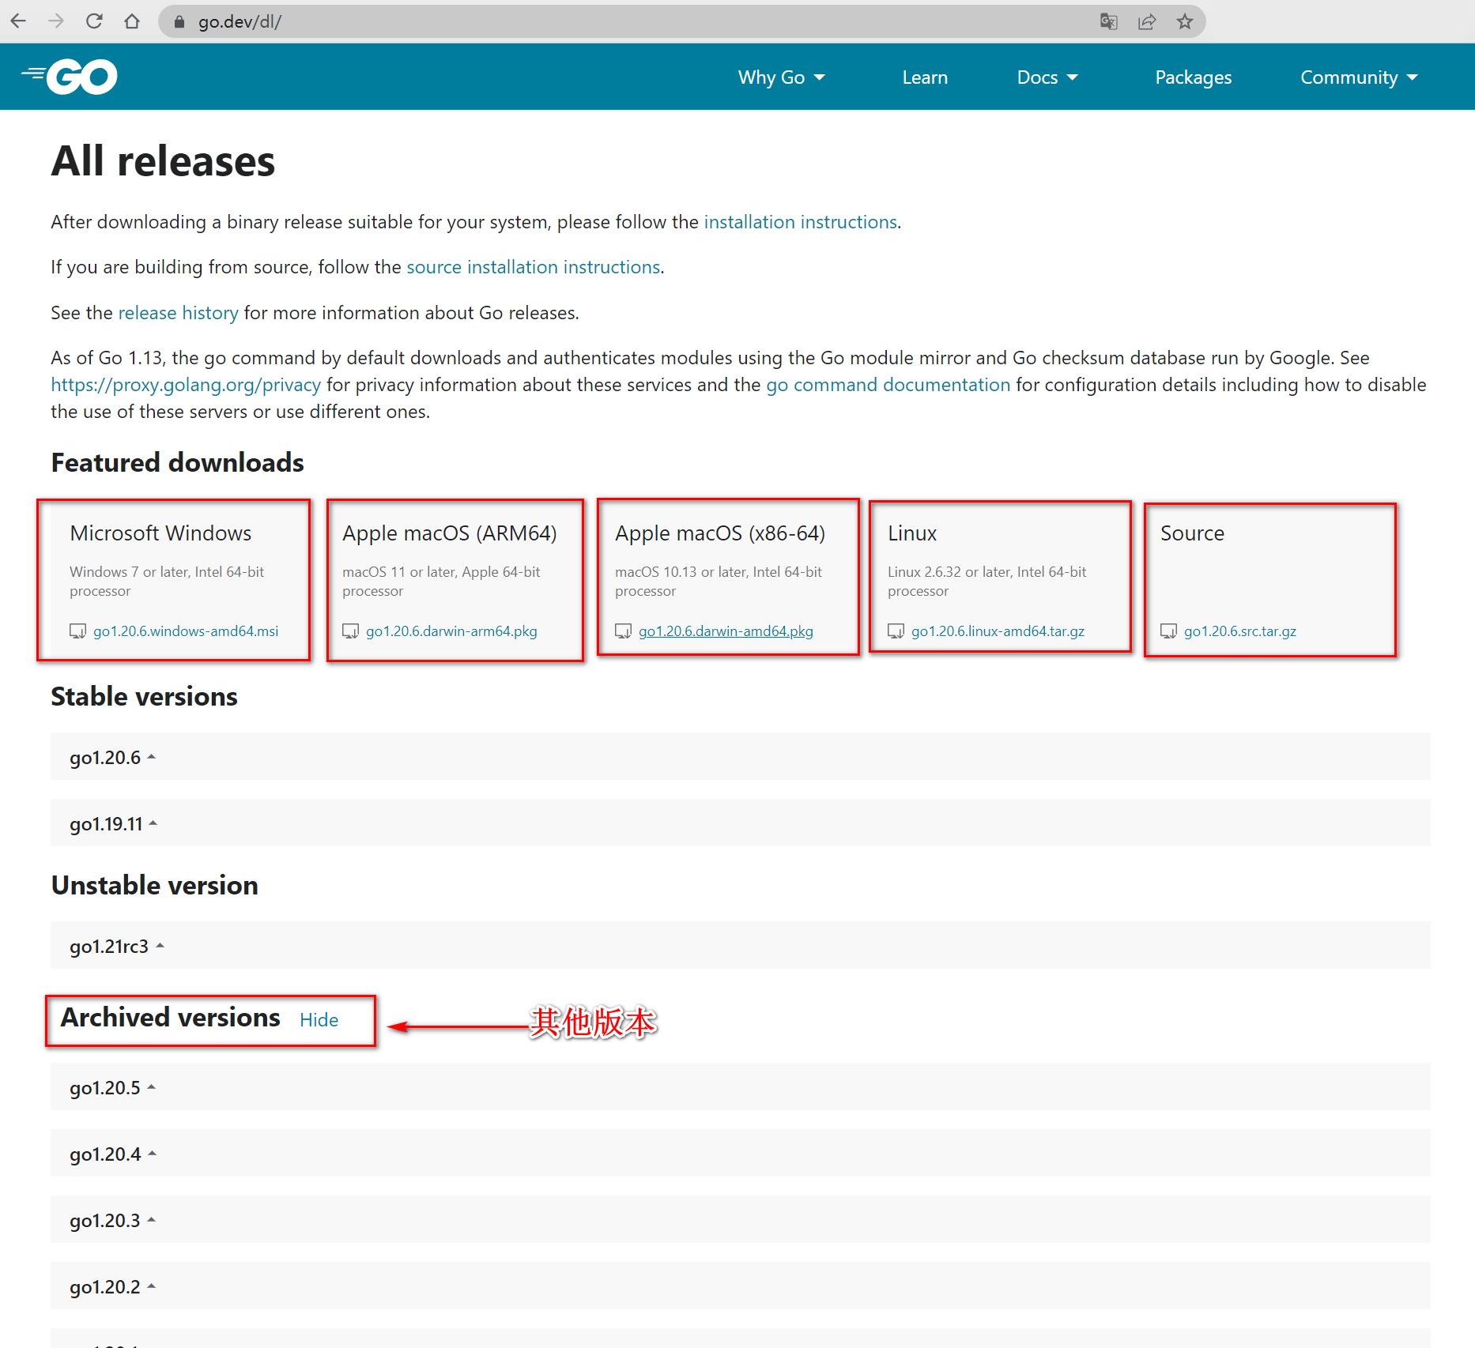Open the installation instructions link
The image size is (1475, 1348).
[x=800, y=222]
